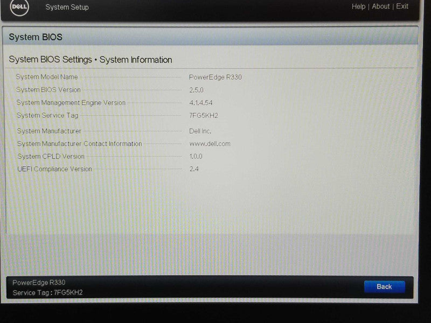Select BIOS version value 2.5.0
Image resolution: width=431 pixels, height=323 pixels.
[196, 90]
